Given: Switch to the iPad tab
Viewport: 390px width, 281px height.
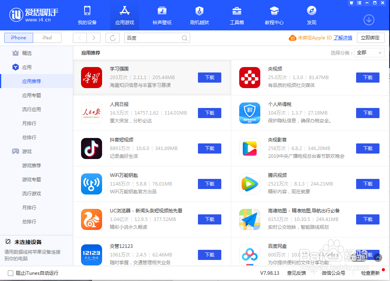Looking at the screenshot, I should click(x=47, y=38).
